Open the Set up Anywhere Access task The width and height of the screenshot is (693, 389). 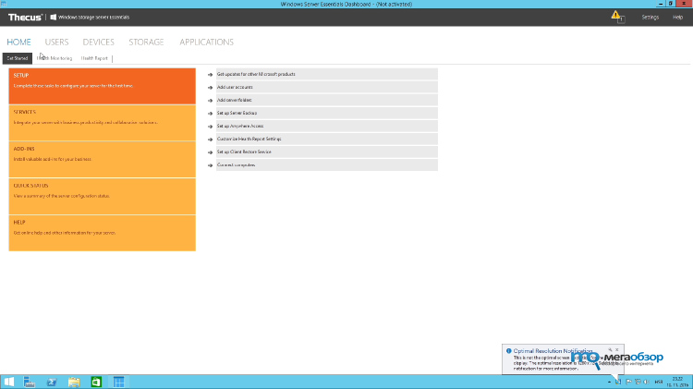[x=326, y=126]
